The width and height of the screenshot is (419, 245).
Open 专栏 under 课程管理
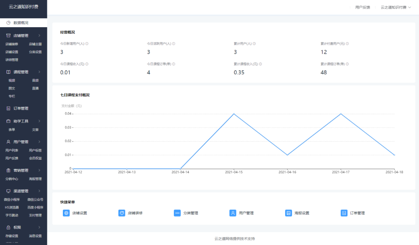12,96
